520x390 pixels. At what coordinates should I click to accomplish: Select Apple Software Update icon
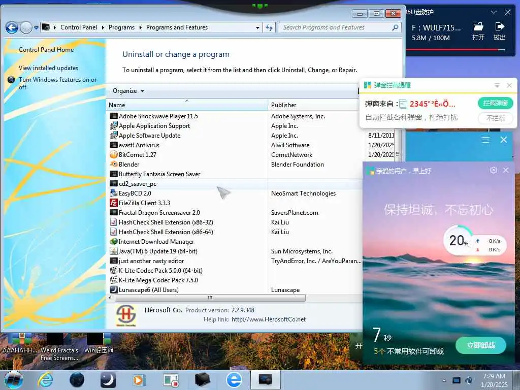click(114, 135)
